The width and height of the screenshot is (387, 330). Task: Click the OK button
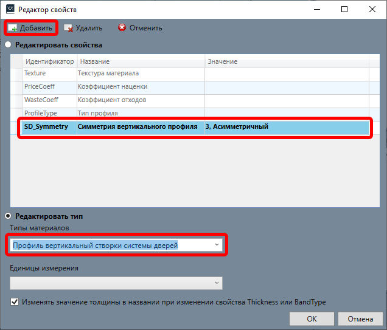click(312, 318)
